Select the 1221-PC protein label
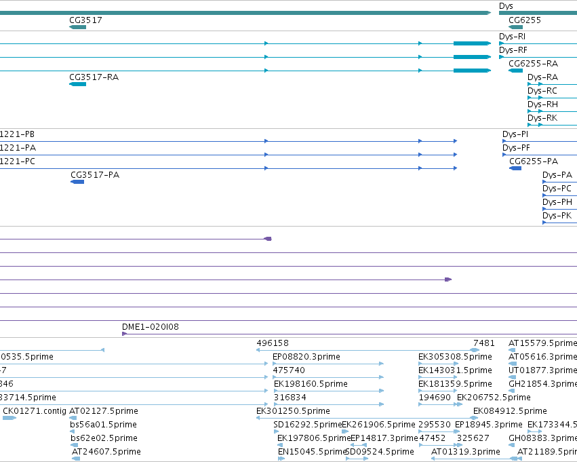The width and height of the screenshot is (577, 462). tap(18, 161)
